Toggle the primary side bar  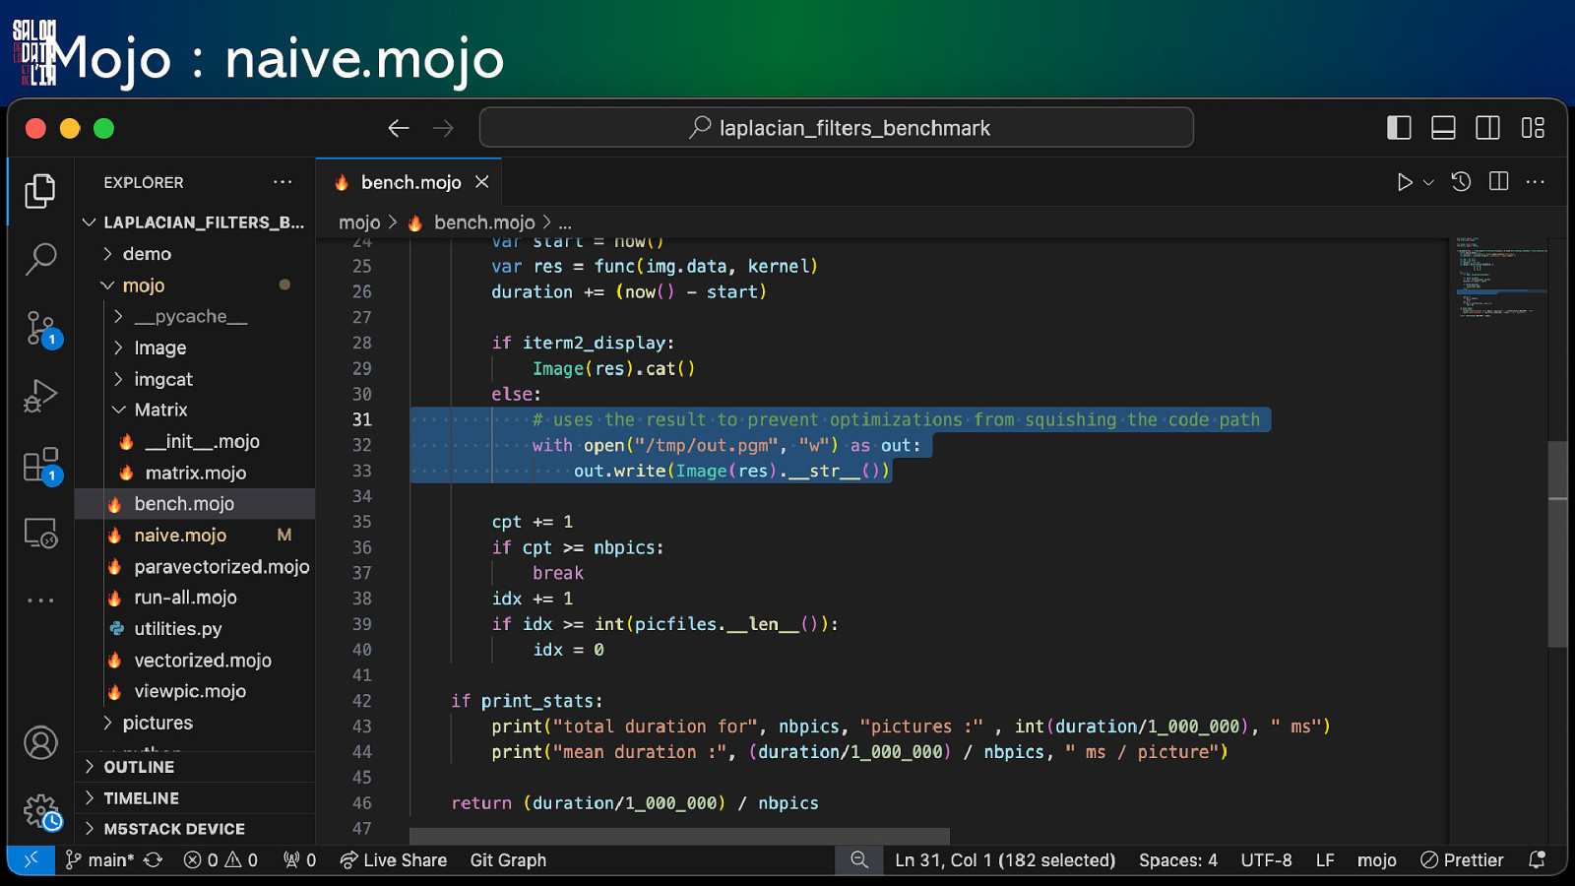(1399, 128)
